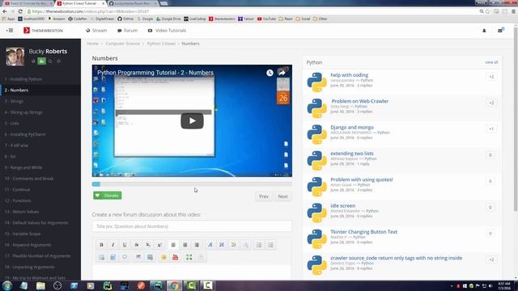This screenshot has width=518, height=291.
Task: Apply strikethrough in the editor toolbar
Action: pos(137,245)
